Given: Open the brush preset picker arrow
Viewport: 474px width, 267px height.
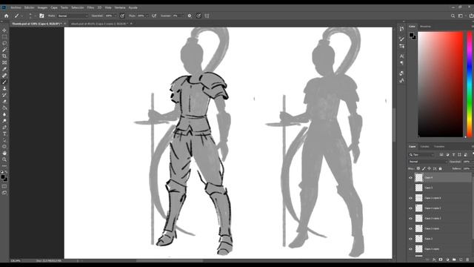Looking at the screenshot, I should pos(21,16).
